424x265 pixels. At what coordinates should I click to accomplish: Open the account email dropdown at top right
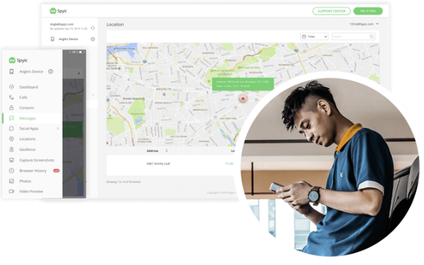coord(364,24)
